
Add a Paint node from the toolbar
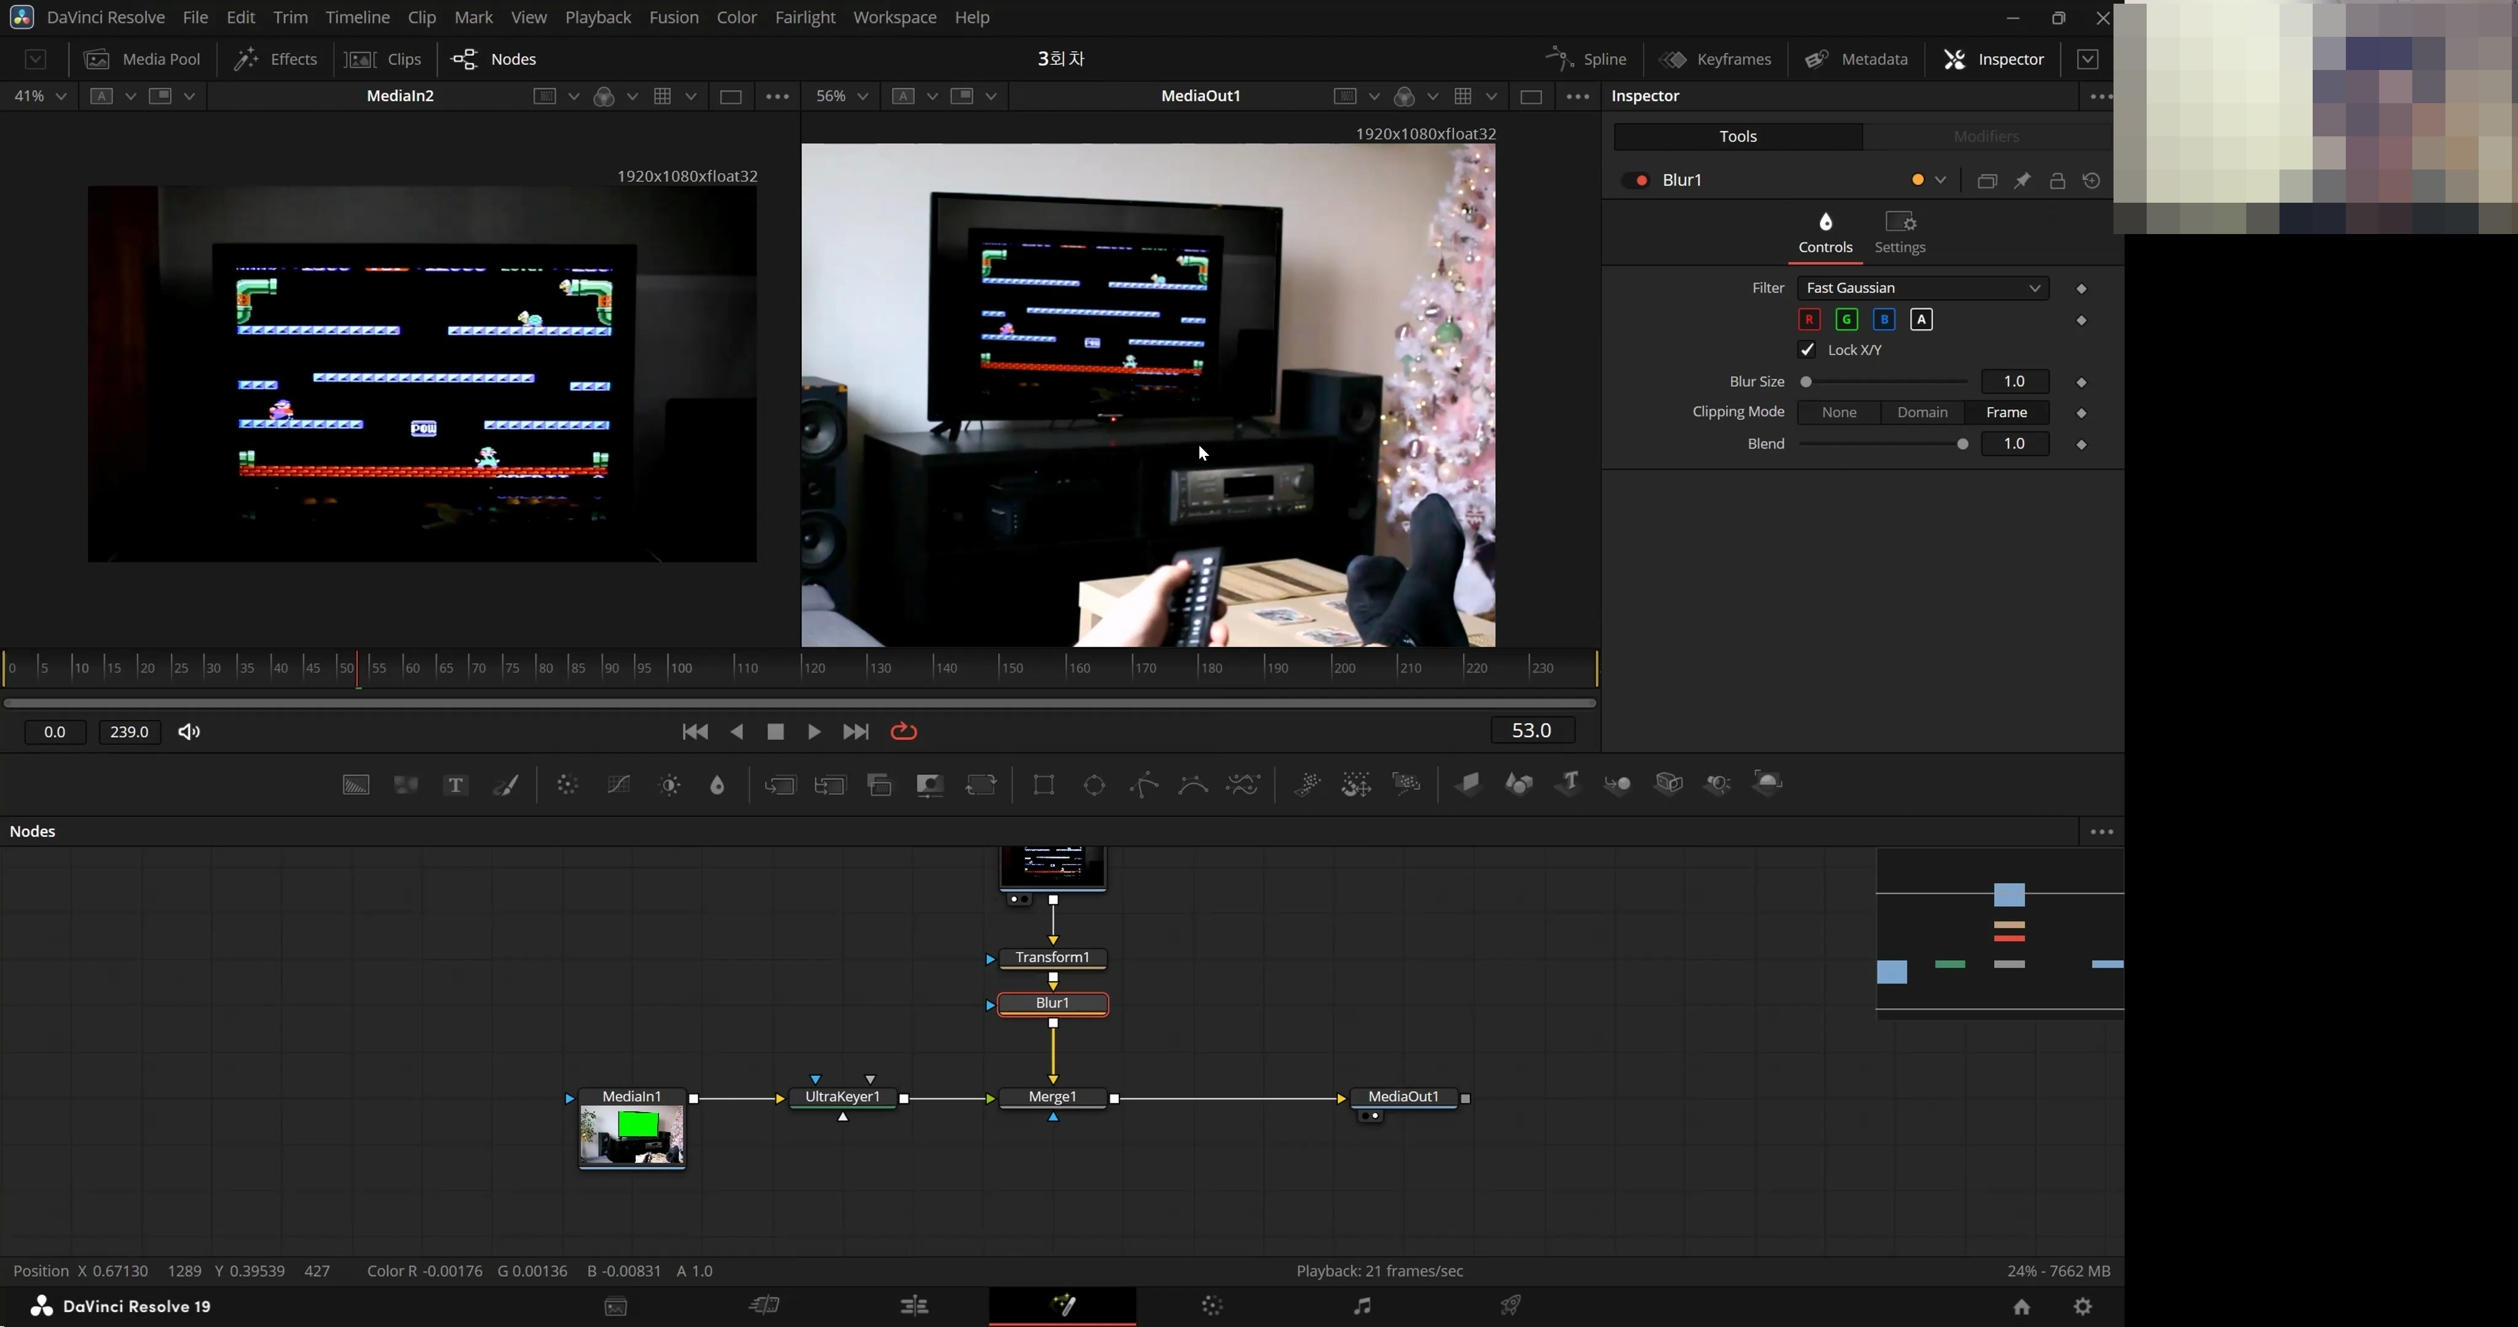tap(507, 785)
